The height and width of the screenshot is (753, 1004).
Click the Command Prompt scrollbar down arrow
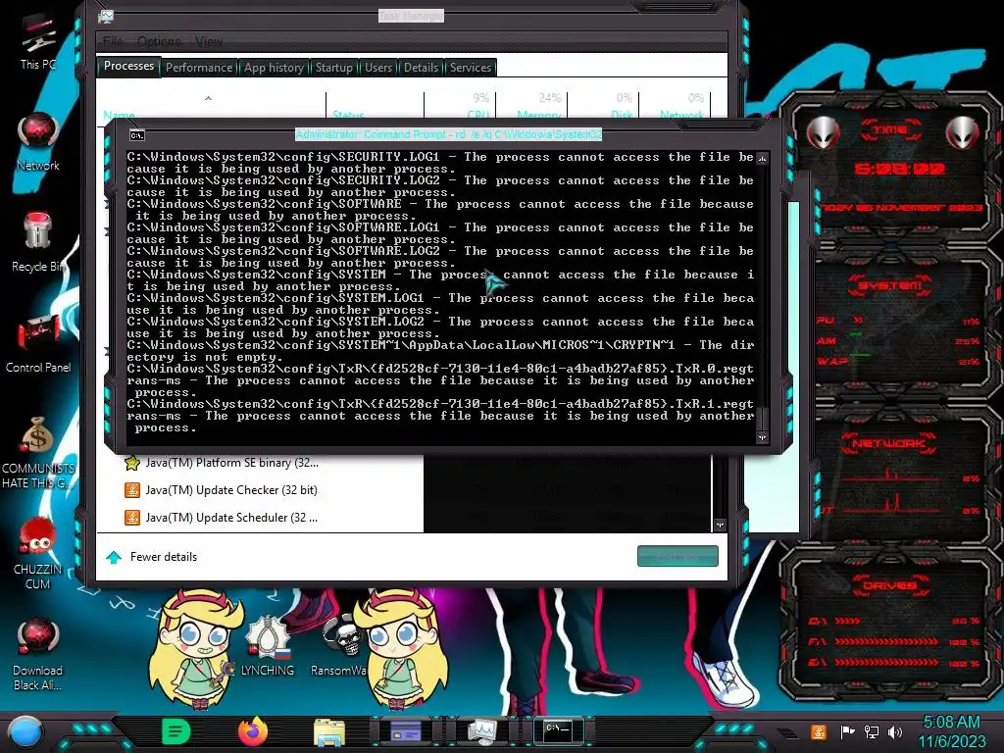click(762, 438)
